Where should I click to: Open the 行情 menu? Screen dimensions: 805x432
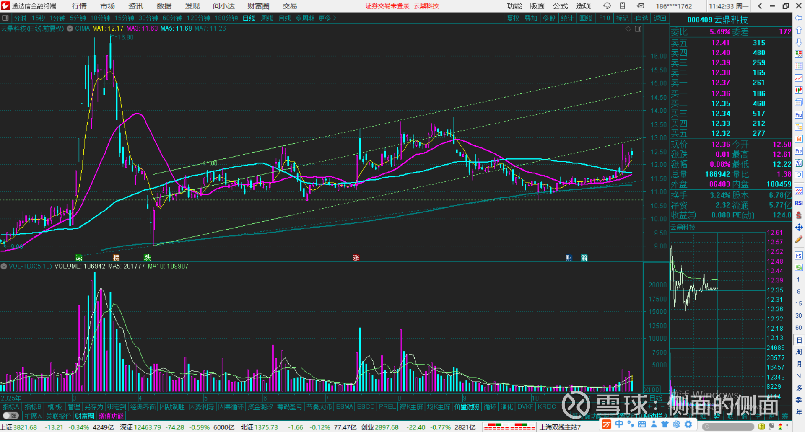click(x=79, y=6)
